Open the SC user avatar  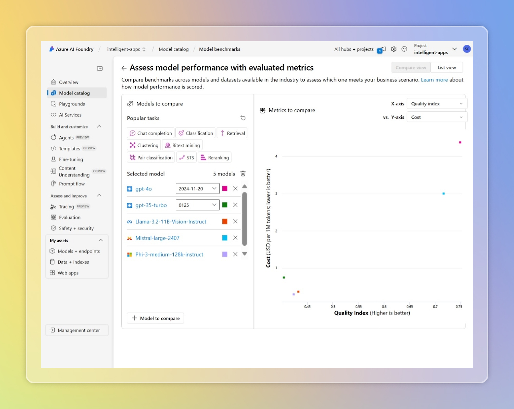(x=467, y=49)
